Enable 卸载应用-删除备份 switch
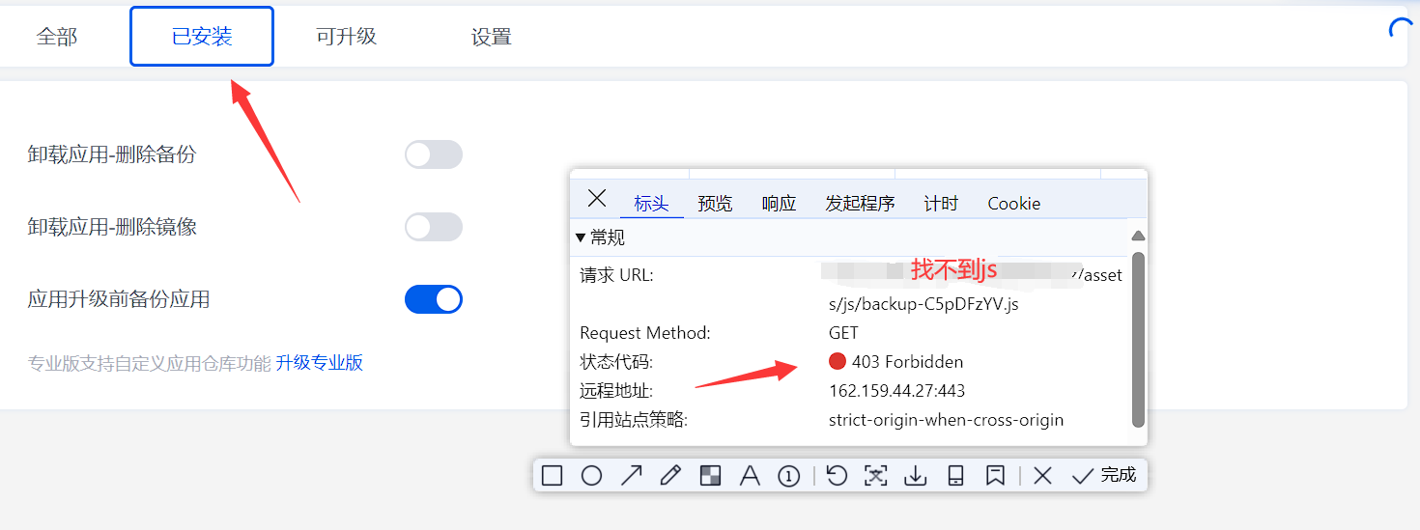The width and height of the screenshot is (1420, 530). [434, 154]
